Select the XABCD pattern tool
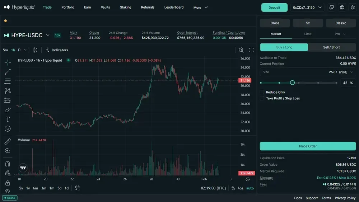The height and width of the screenshot is (202, 359). tap(8, 90)
